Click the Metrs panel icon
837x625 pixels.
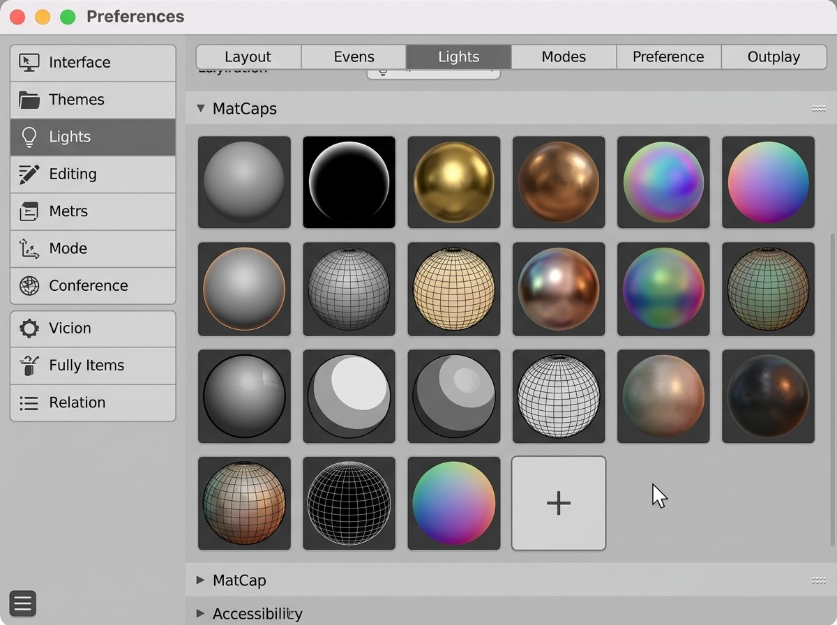(29, 211)
